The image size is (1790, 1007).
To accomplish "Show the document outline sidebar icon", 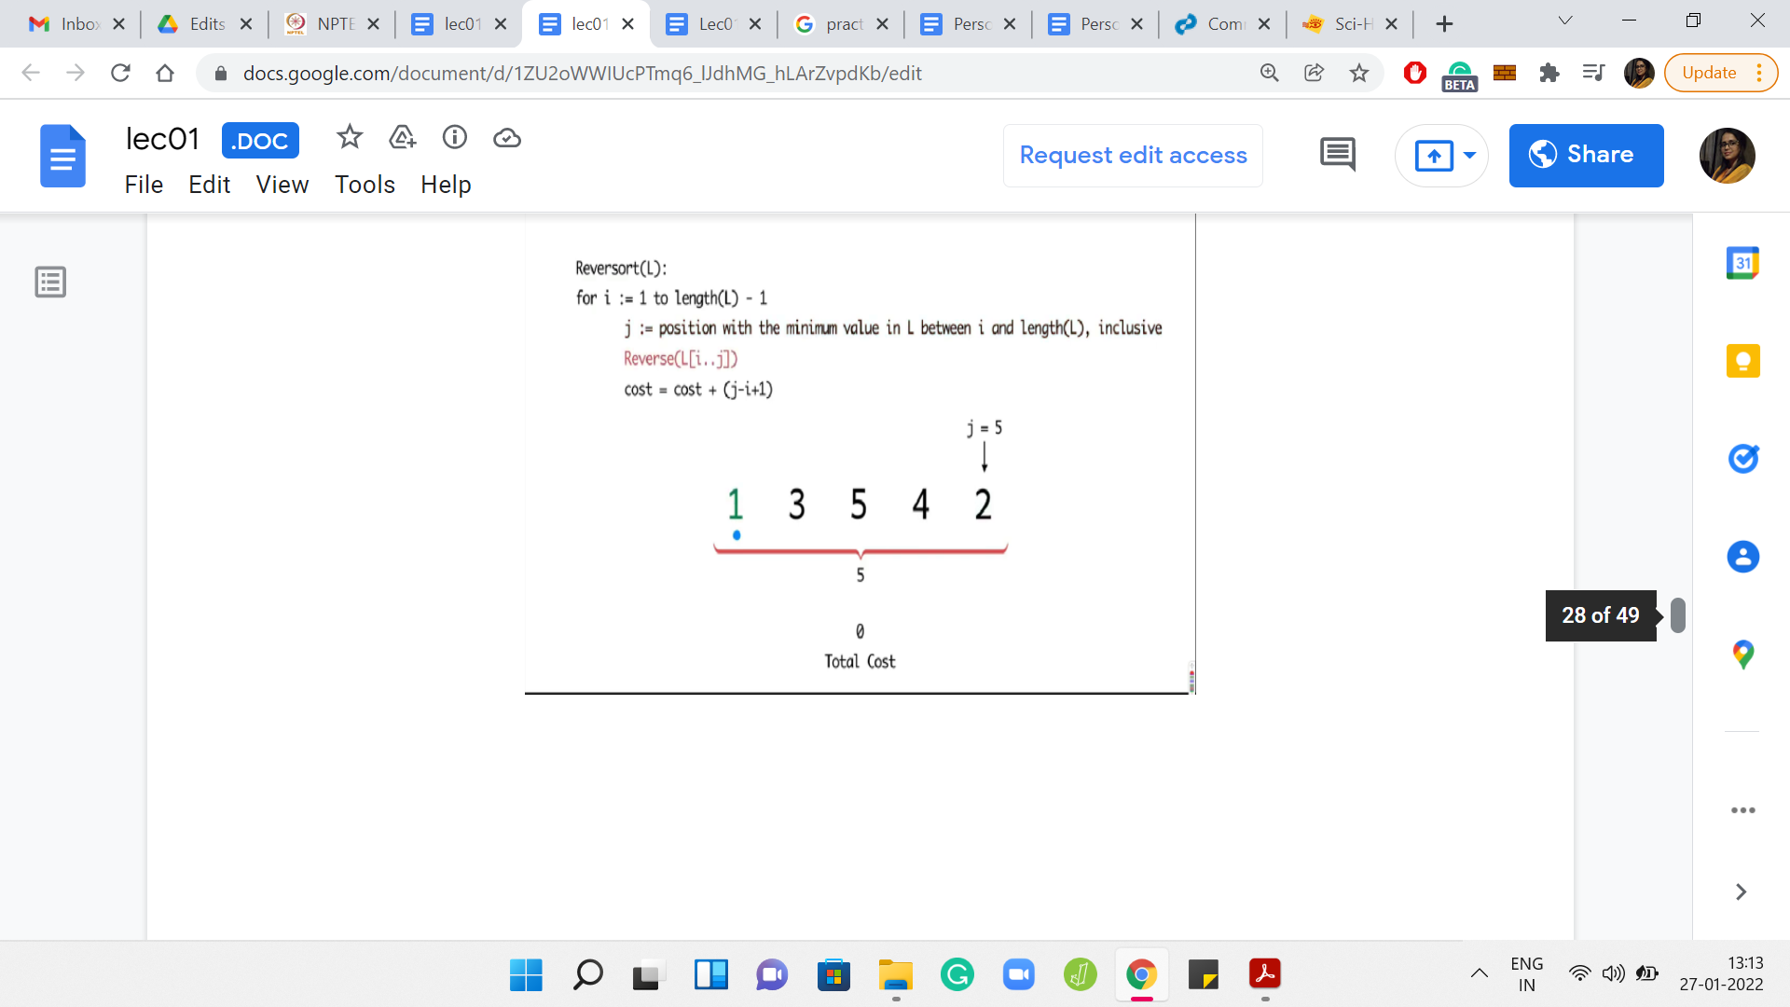I will (50, 282).
